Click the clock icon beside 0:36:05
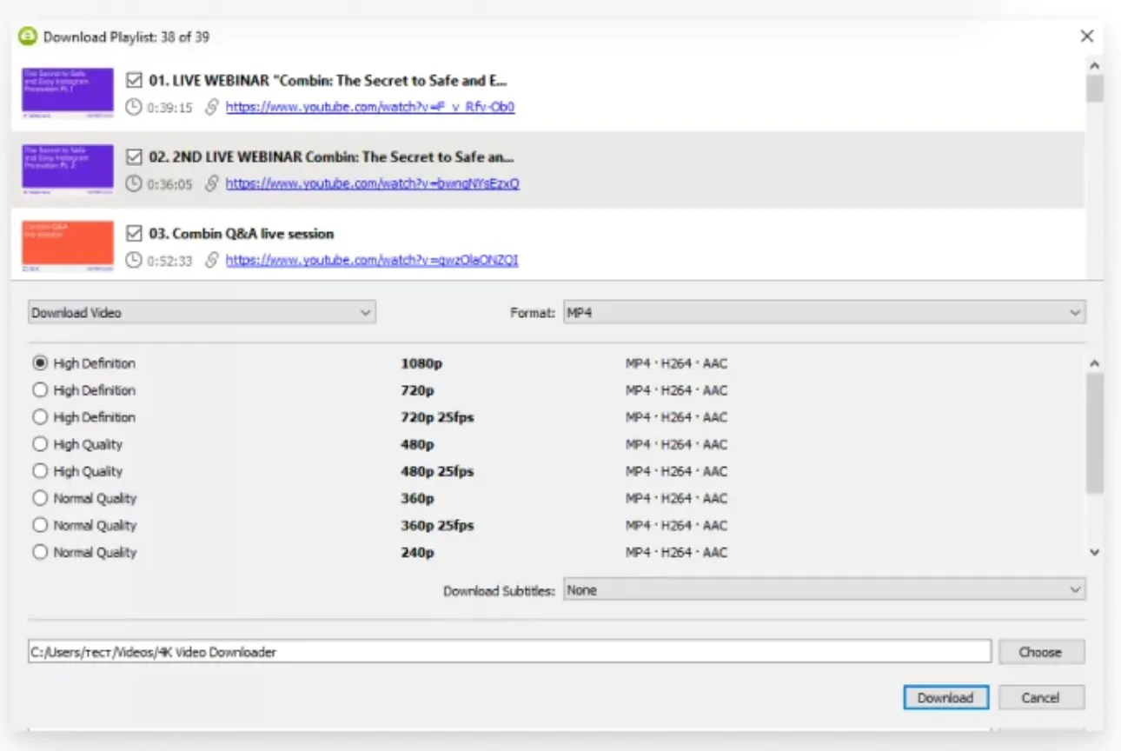This screenshot has height=751, width=1121. click(x=133, y=183)
